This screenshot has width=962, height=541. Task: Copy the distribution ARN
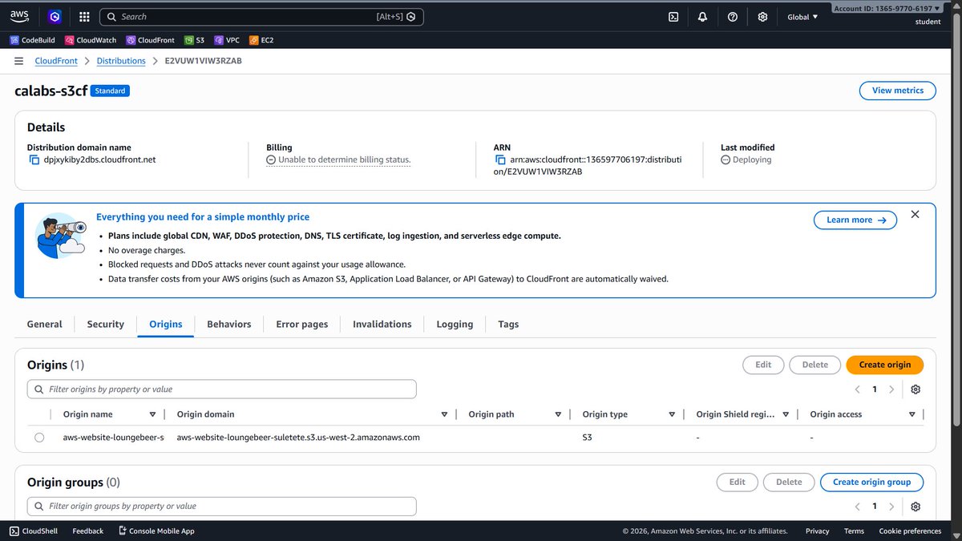pos(500,159)
